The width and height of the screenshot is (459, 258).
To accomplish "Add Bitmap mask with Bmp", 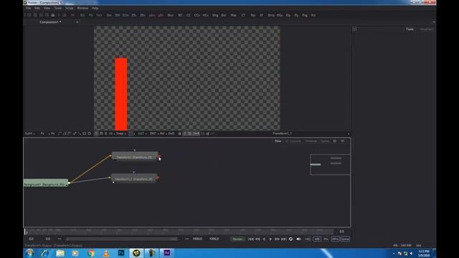I will 271,15.
